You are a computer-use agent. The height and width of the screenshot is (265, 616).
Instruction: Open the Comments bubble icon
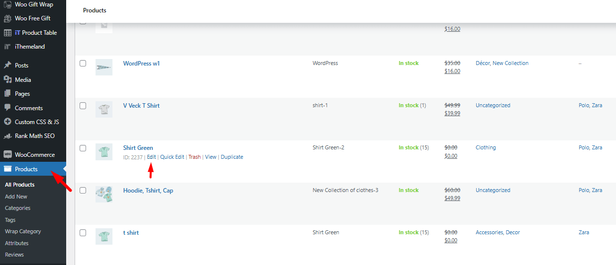pyautogui.click(x=7, y=108)
